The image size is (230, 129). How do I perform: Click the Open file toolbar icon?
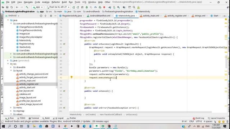(3, 7)
